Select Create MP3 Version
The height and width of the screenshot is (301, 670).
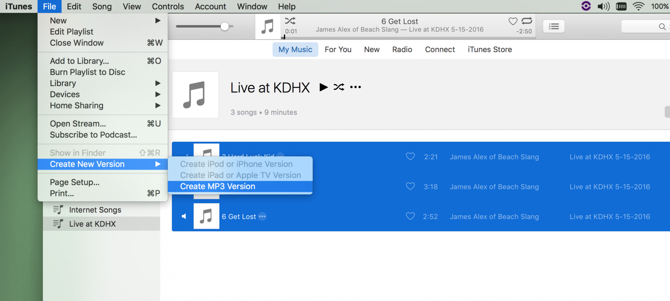tap(217, 186)
